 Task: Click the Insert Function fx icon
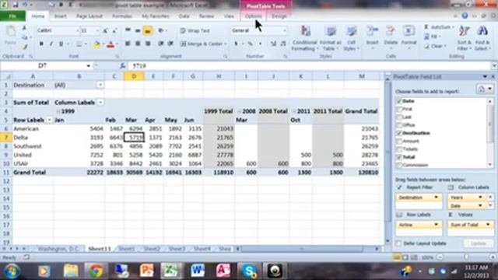pos(123,65)
